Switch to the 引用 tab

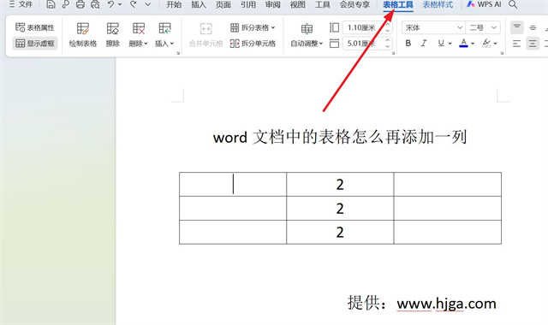click(x=248, y=5)
